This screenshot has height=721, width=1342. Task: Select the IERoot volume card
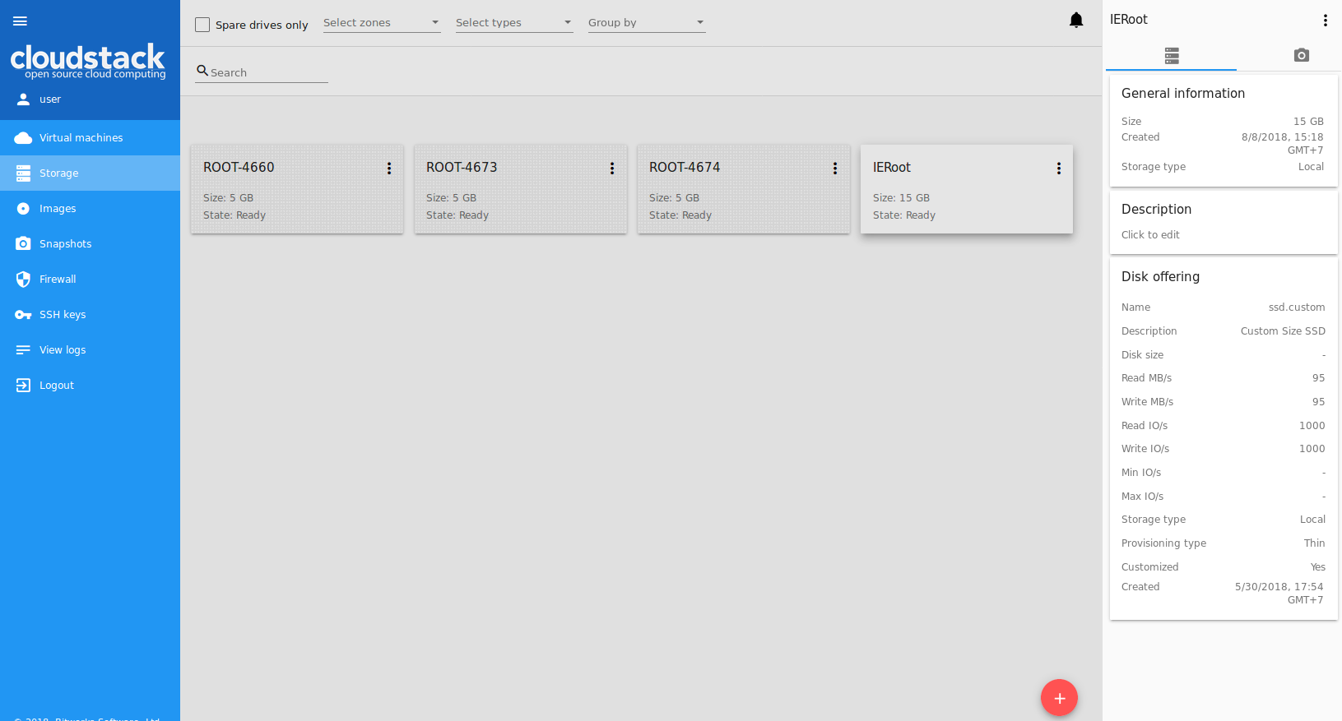pos(967,189)
